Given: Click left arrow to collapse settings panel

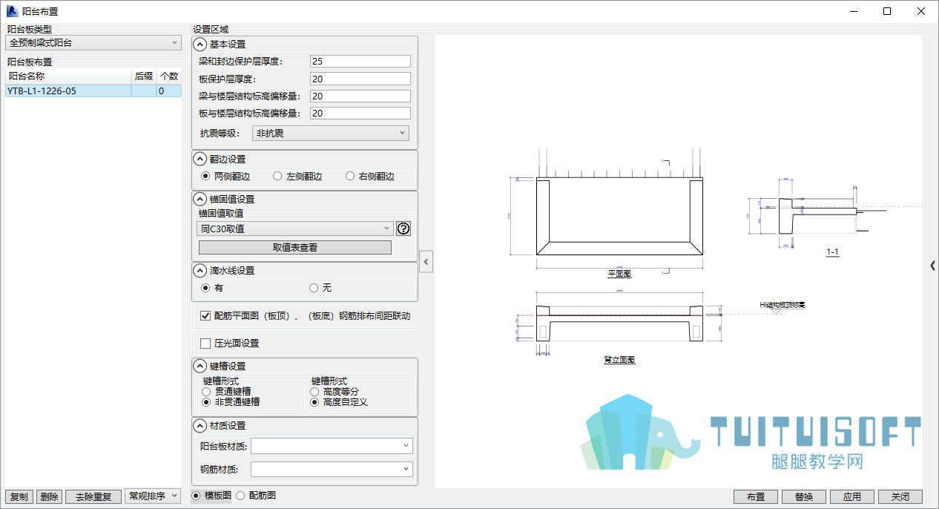Looking at the screenshot, I should click(x=426, y=261).
